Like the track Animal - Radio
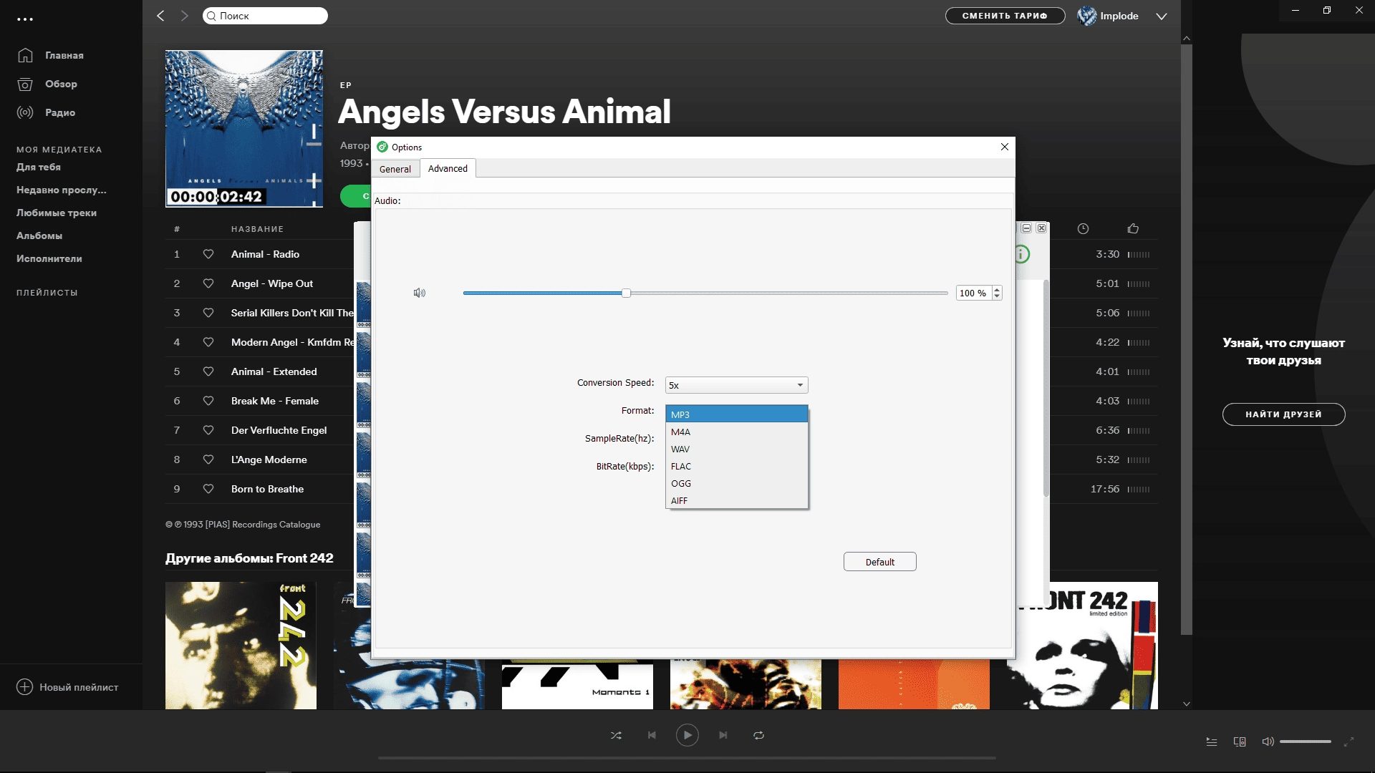Screen dimensions: 1375x773 (208, 254)
